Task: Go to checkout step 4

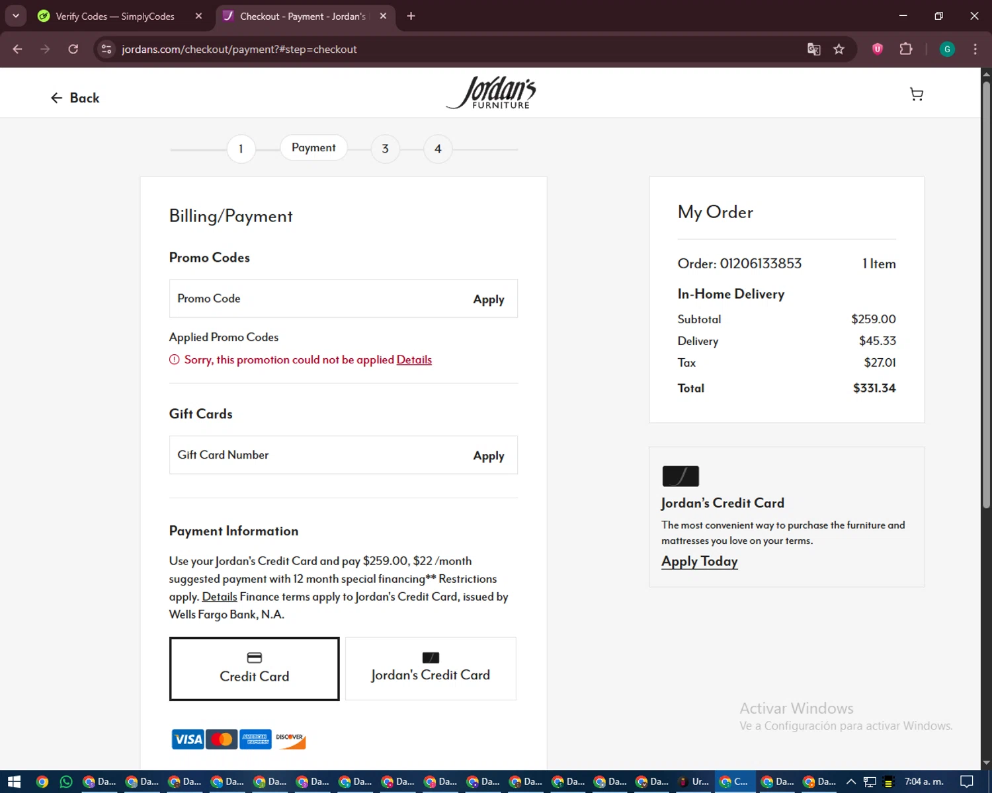Action: pos(438,149)
